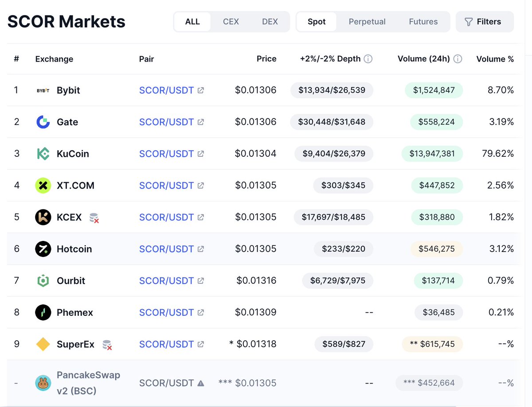Sort by the Pair column header
Screen dimensions: 532x407
point(146,59)
